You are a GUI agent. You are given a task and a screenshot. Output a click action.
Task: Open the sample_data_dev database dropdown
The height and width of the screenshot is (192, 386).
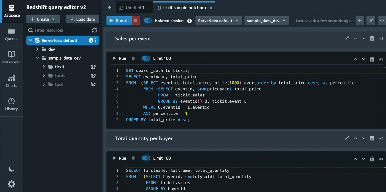click(x=266, y=21)
